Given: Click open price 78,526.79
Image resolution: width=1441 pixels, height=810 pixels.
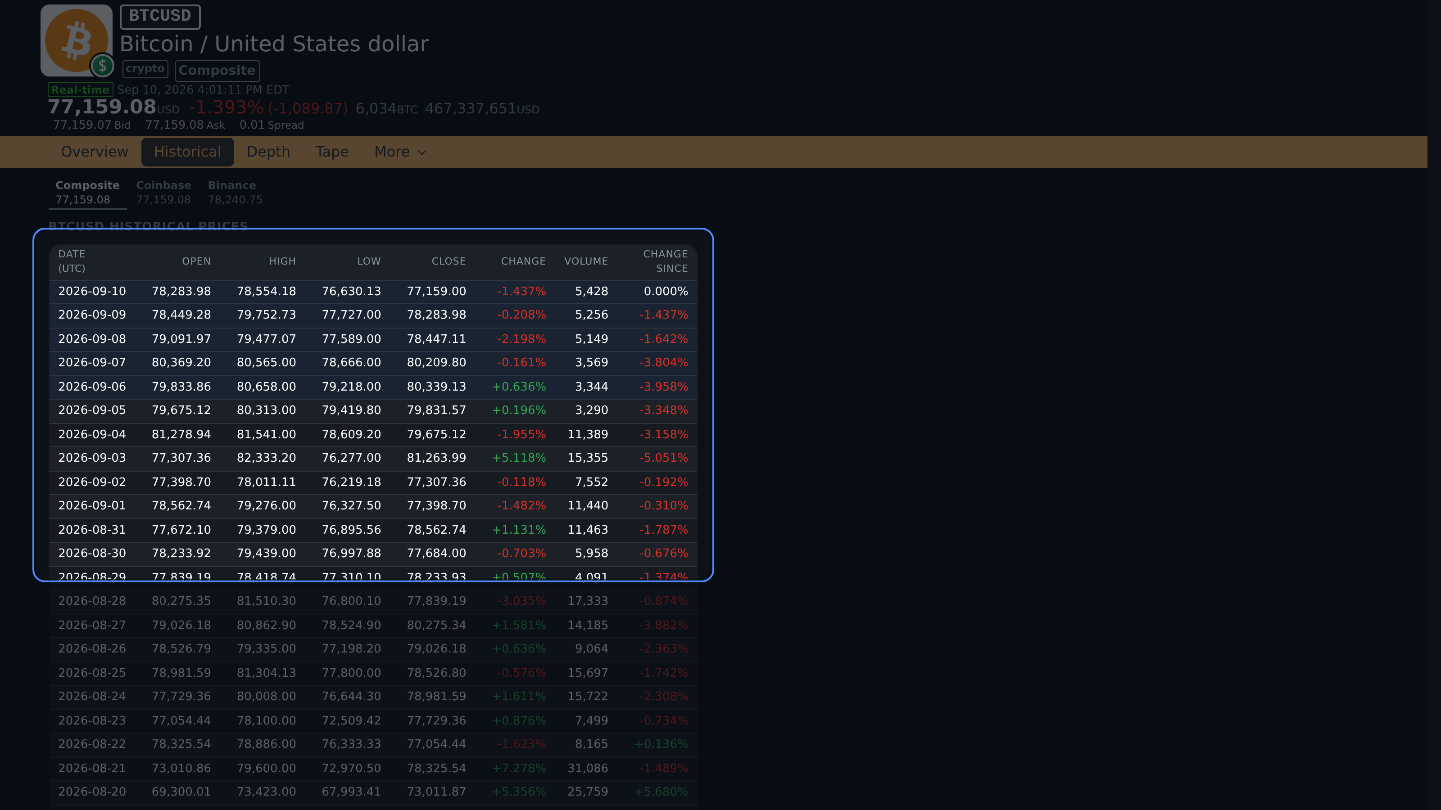Looking at the screenshot, I should tap(181, 648).
